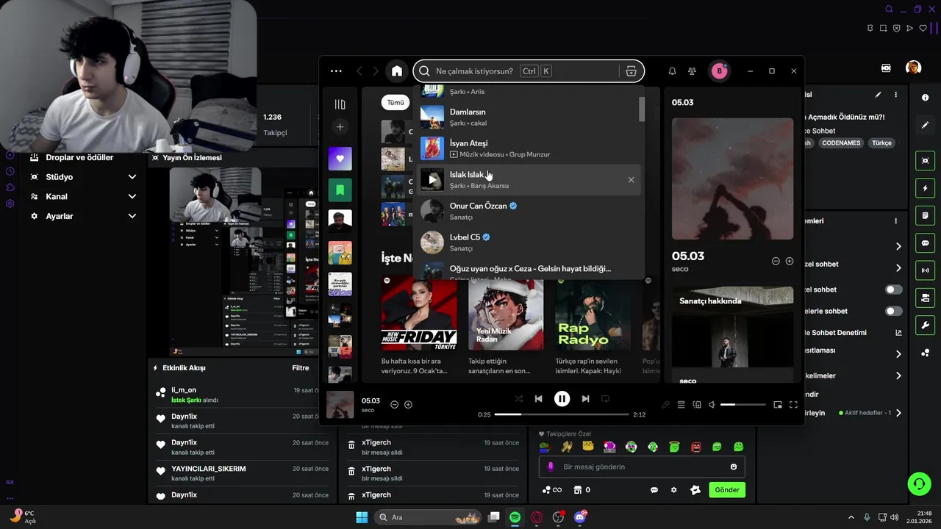Open Droplar ve ödüller menu item

[x=72, y=157]
